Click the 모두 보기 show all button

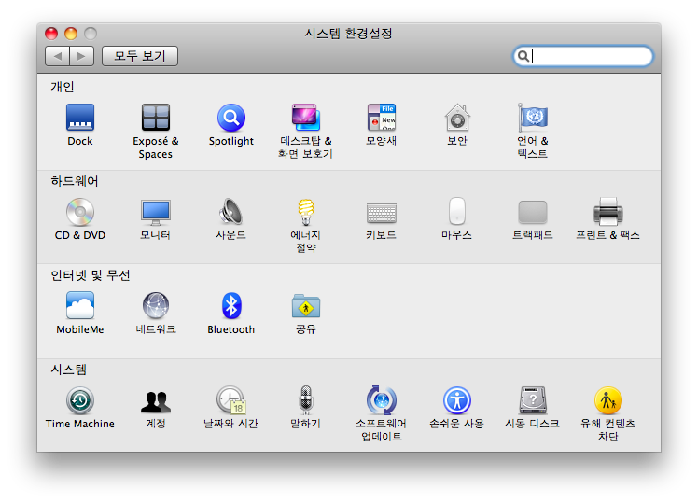point(140,56)
